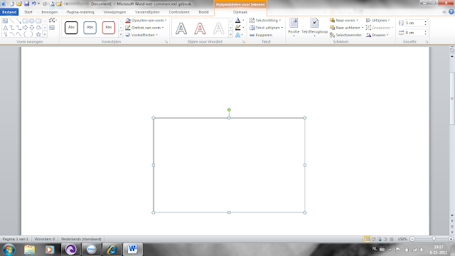Click Naar voren button

[x=344, y=21]
